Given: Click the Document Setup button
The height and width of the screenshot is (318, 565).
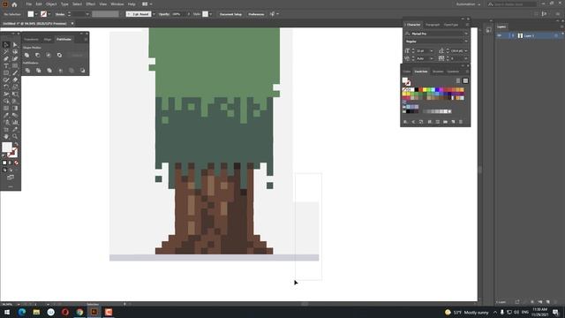Looking at the screenshot, I should (230, 14).
